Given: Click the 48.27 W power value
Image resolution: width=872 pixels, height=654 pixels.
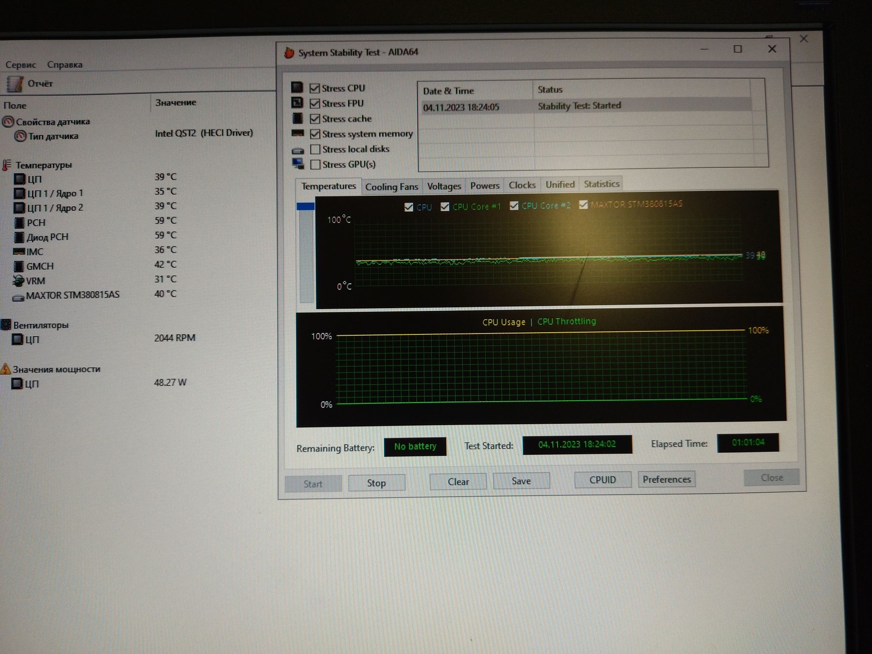Looking at the screenshot, I should coord(170,382).
